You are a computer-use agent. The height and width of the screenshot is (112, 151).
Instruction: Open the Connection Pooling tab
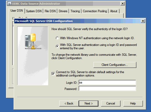(x=95, y=11)
